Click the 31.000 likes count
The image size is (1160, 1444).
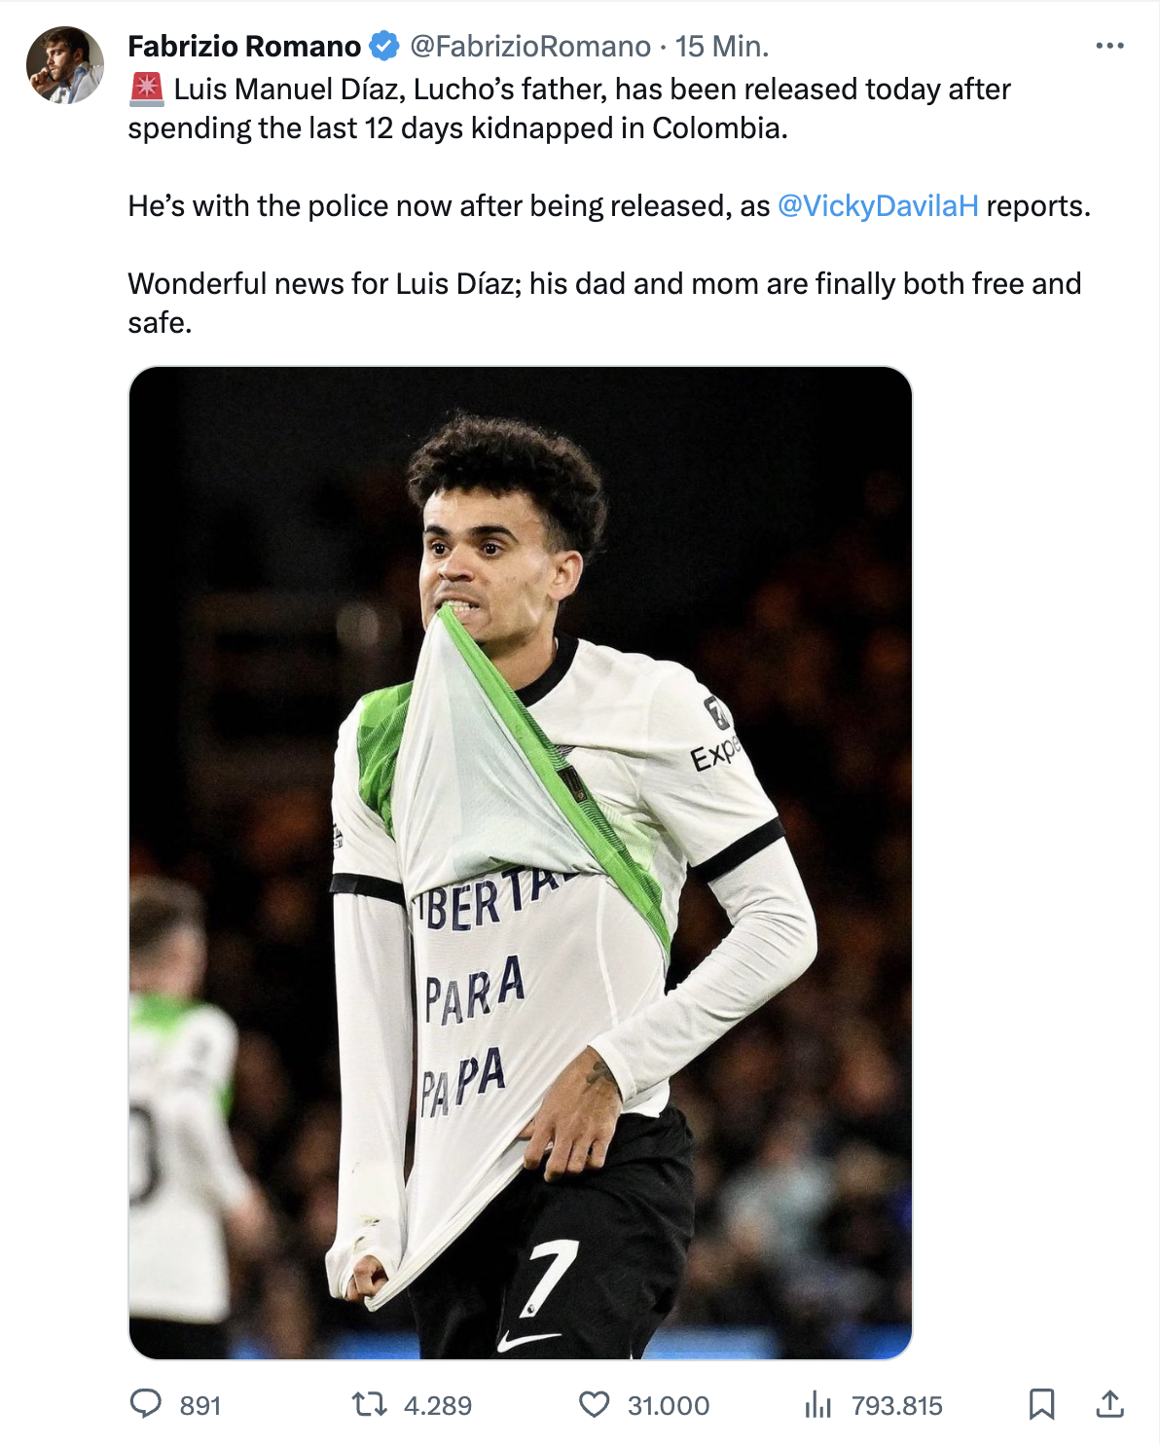click(669, 1405)
